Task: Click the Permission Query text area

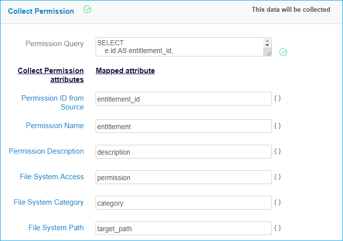Action: pyautogui.click(x=179, y=47)
